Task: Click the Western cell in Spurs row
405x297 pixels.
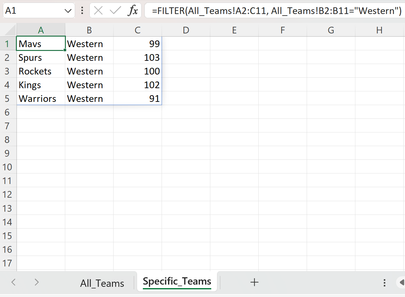Action: pyautogui.click(x=89, y=57)
